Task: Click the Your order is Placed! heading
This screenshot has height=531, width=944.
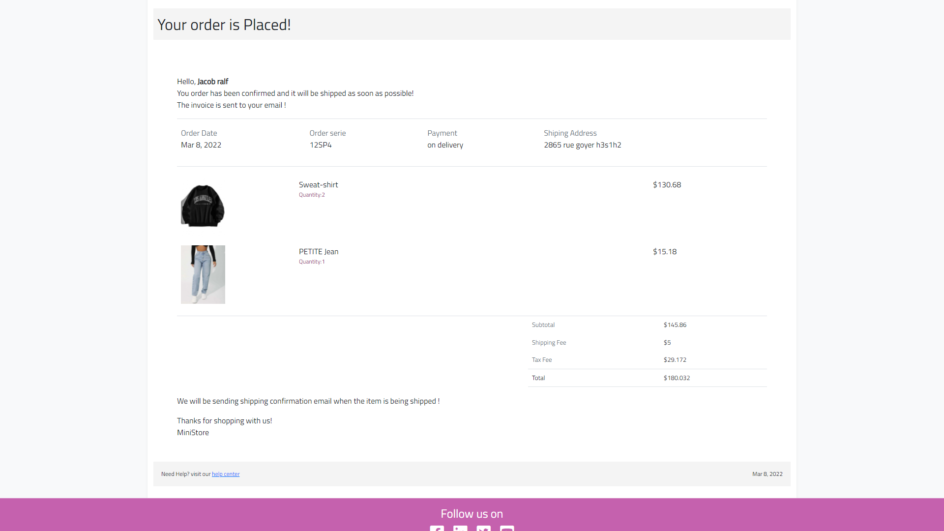Action: (x=224, y=24)
